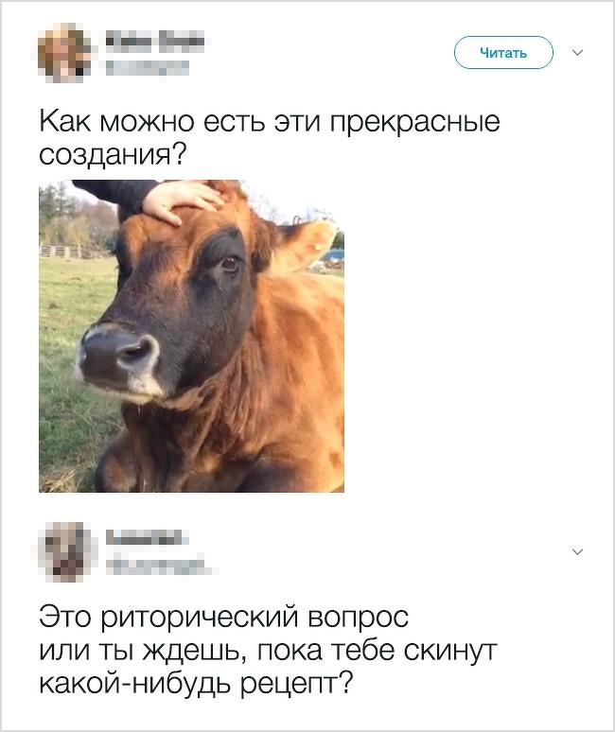Click the reply line 'Это риторический вопрос'
This screenshot has width=615, height=732.
click(223, 618)
